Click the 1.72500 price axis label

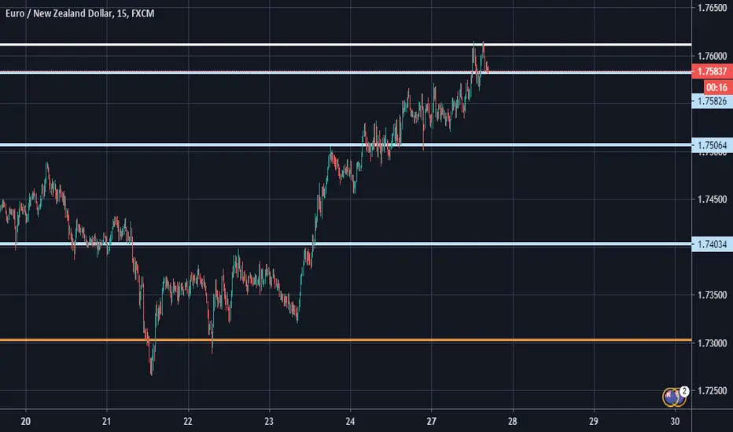[x=712, y=391]
